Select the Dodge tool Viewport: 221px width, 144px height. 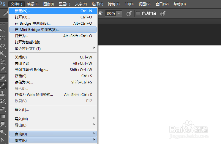tap(3, 132)
